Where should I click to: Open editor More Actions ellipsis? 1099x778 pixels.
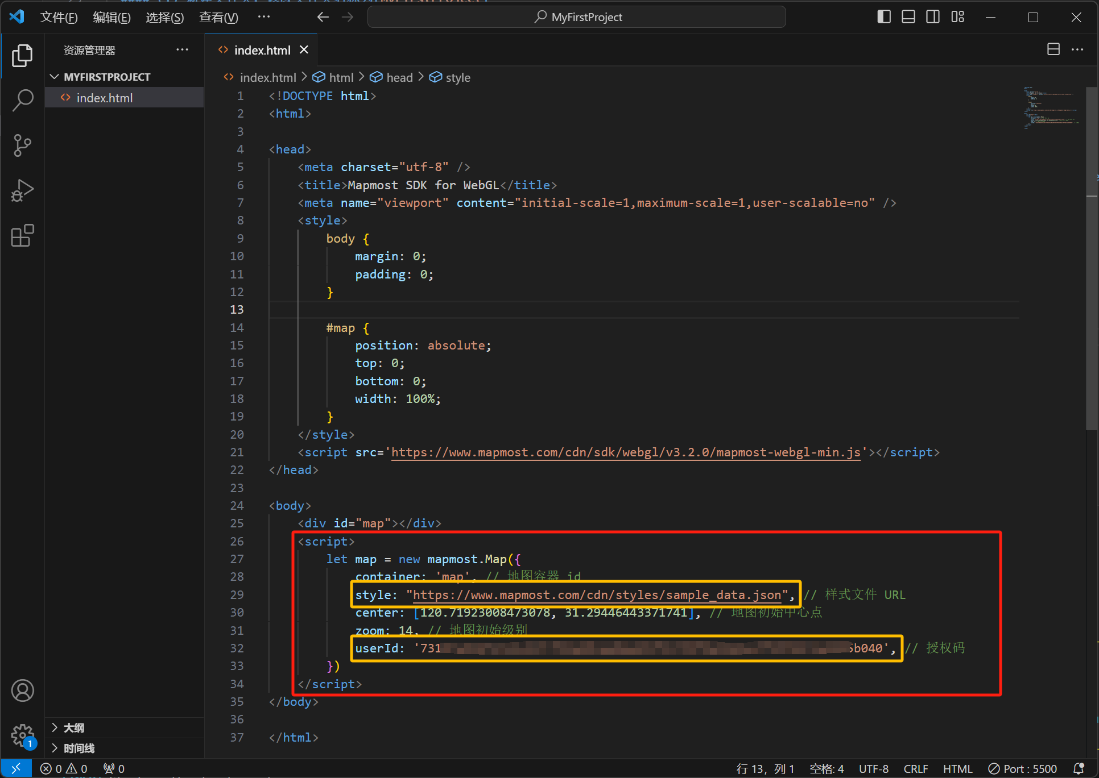point(1077,49)
